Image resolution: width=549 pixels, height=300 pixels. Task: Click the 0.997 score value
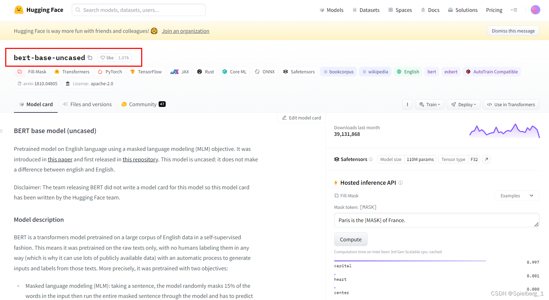(x=533, y=262)
